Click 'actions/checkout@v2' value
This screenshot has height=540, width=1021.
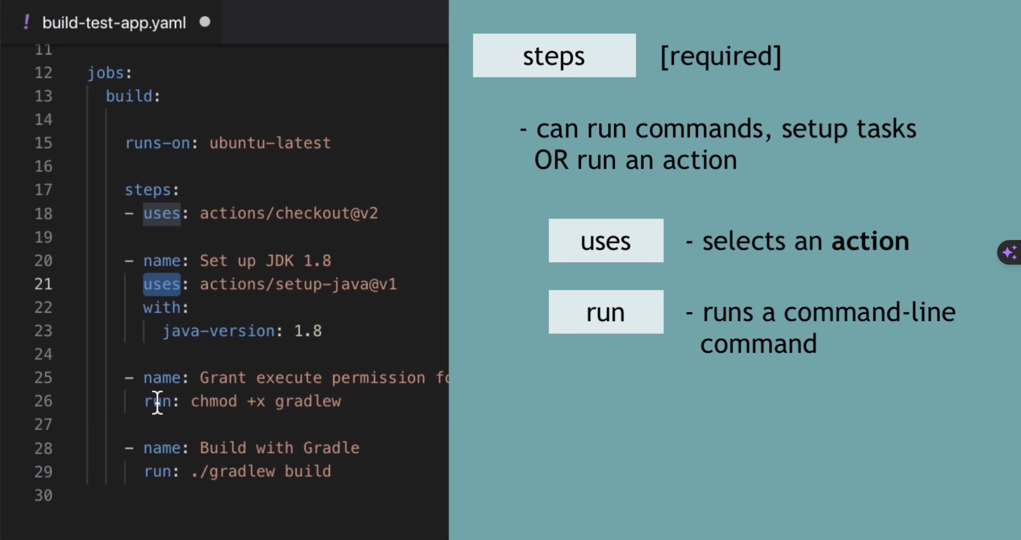tap(289, 214)
